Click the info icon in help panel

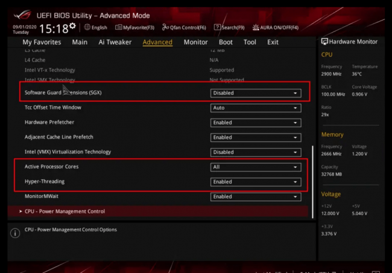tap(15, 233)
